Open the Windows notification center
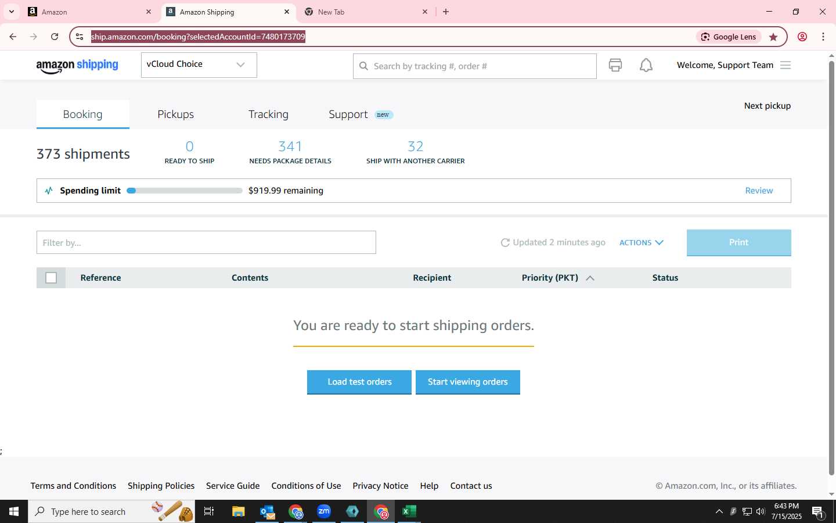836x523 pixels. [819, 512]
